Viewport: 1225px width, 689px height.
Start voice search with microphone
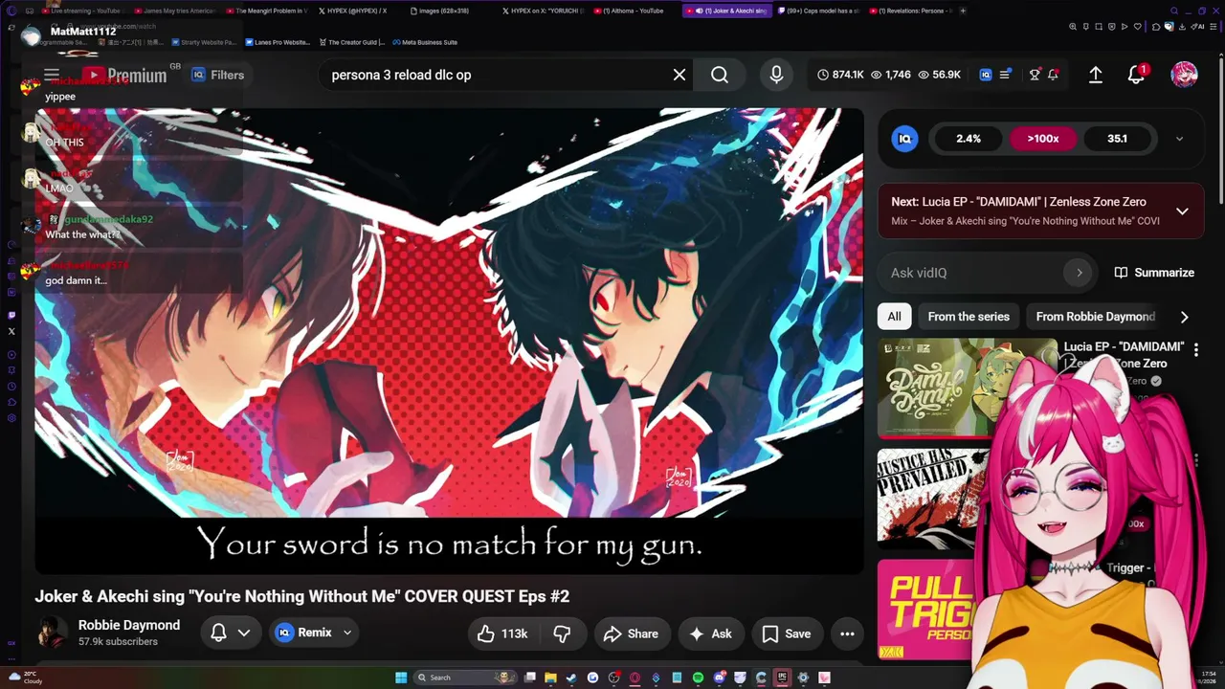pyautogui.click(x=776, y=75)
